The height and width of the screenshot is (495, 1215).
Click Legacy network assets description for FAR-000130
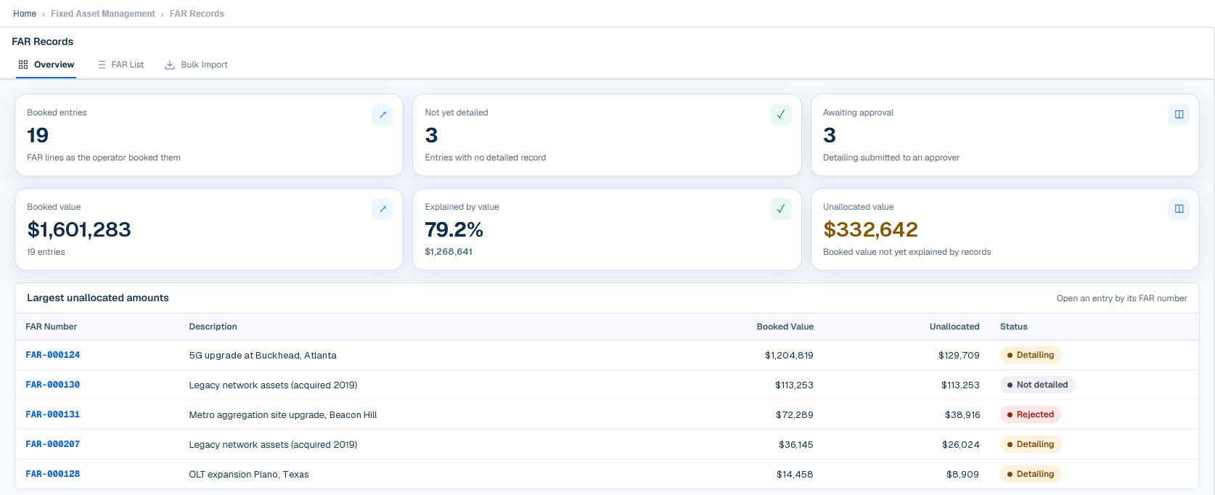tap(273, 385)
